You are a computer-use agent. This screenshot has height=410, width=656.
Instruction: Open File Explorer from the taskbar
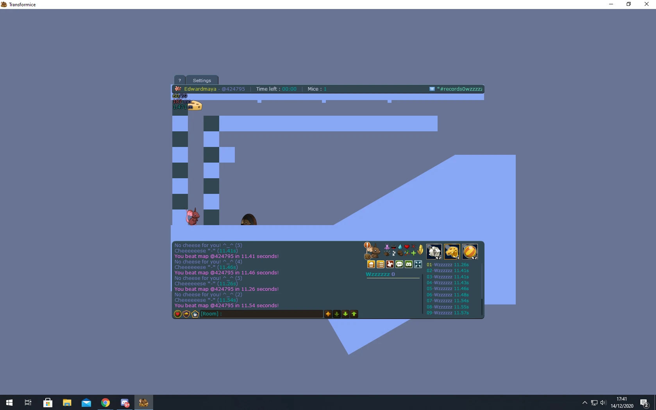[67, 403]
